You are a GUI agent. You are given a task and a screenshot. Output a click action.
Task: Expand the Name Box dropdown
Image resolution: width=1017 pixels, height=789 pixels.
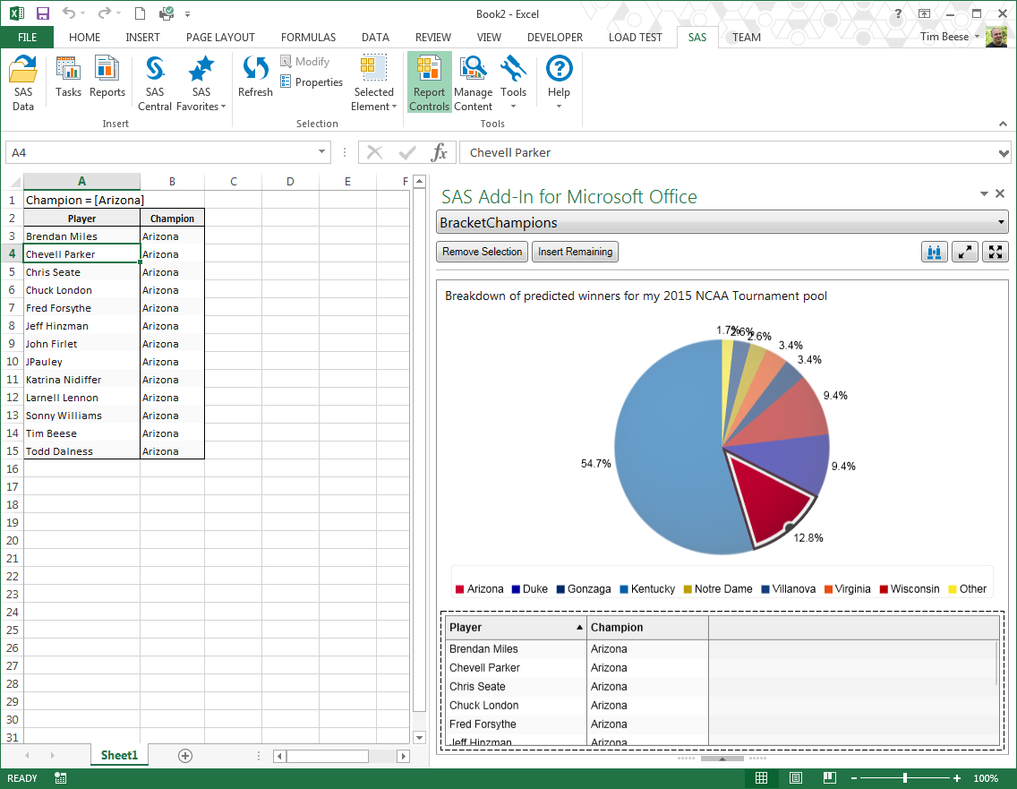pos(321,152)
